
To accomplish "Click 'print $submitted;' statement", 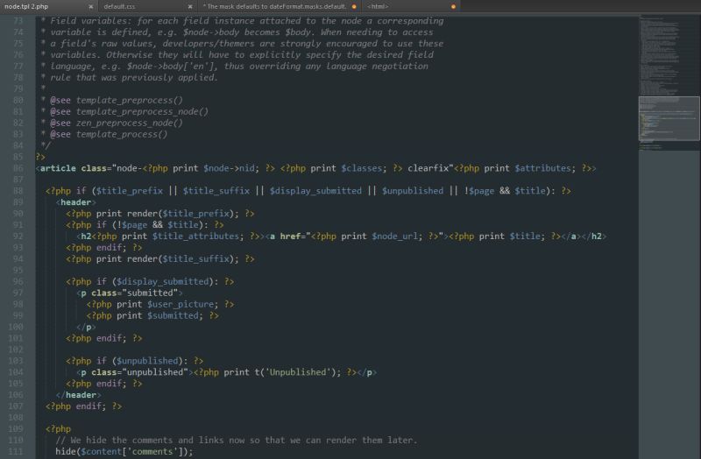I will 159,315.
